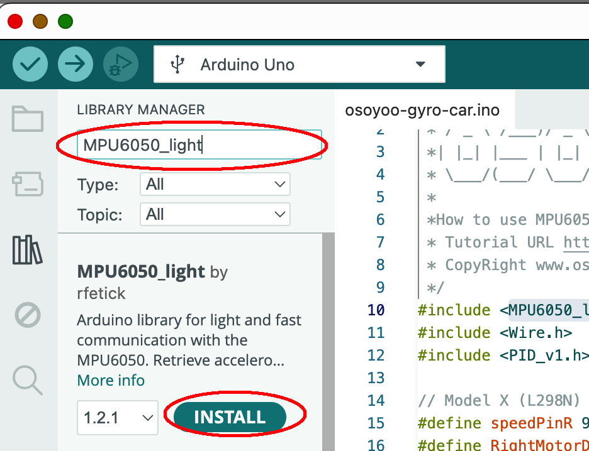Open the Debug panel sidebar icon
Image resolution: width=589 pixels, height=451 pixels.
[28, 315]
